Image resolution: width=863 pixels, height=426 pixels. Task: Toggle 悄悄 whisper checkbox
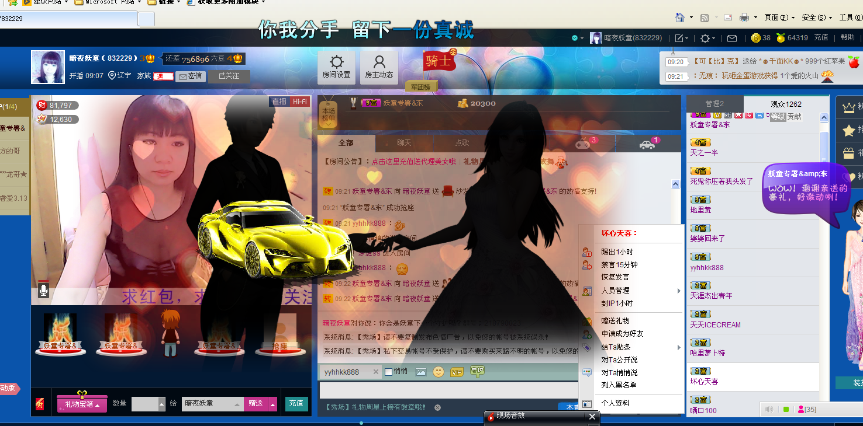tap(388, 372)
